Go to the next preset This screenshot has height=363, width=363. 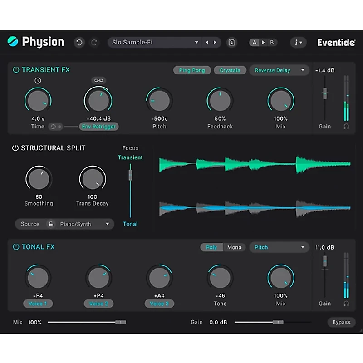pos(215,42)
